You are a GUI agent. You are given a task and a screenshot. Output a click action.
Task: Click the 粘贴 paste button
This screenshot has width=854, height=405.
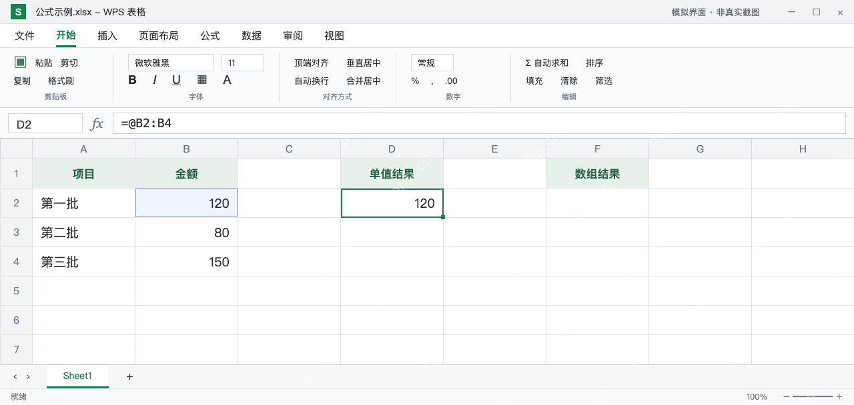44,63
